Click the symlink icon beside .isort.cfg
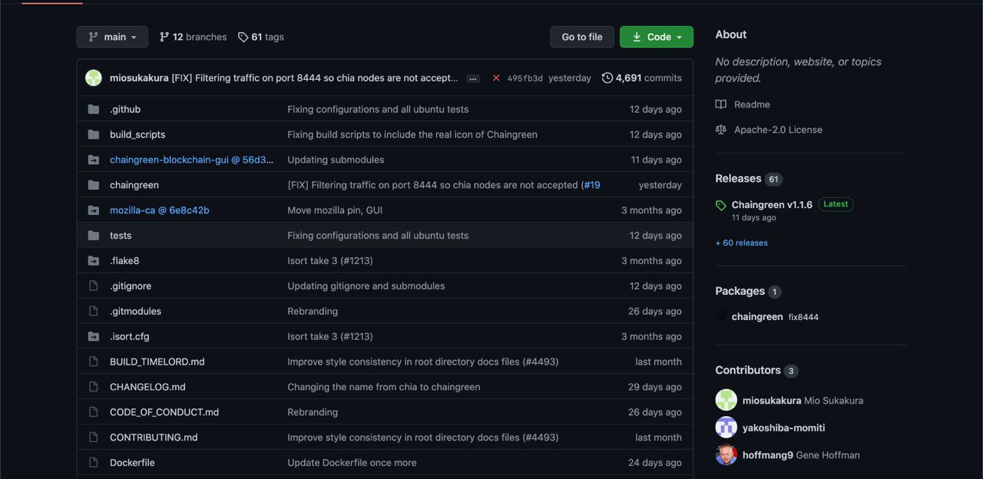This screenshot has width=983, height=479. pyautogui.click(x=94, y=336)
